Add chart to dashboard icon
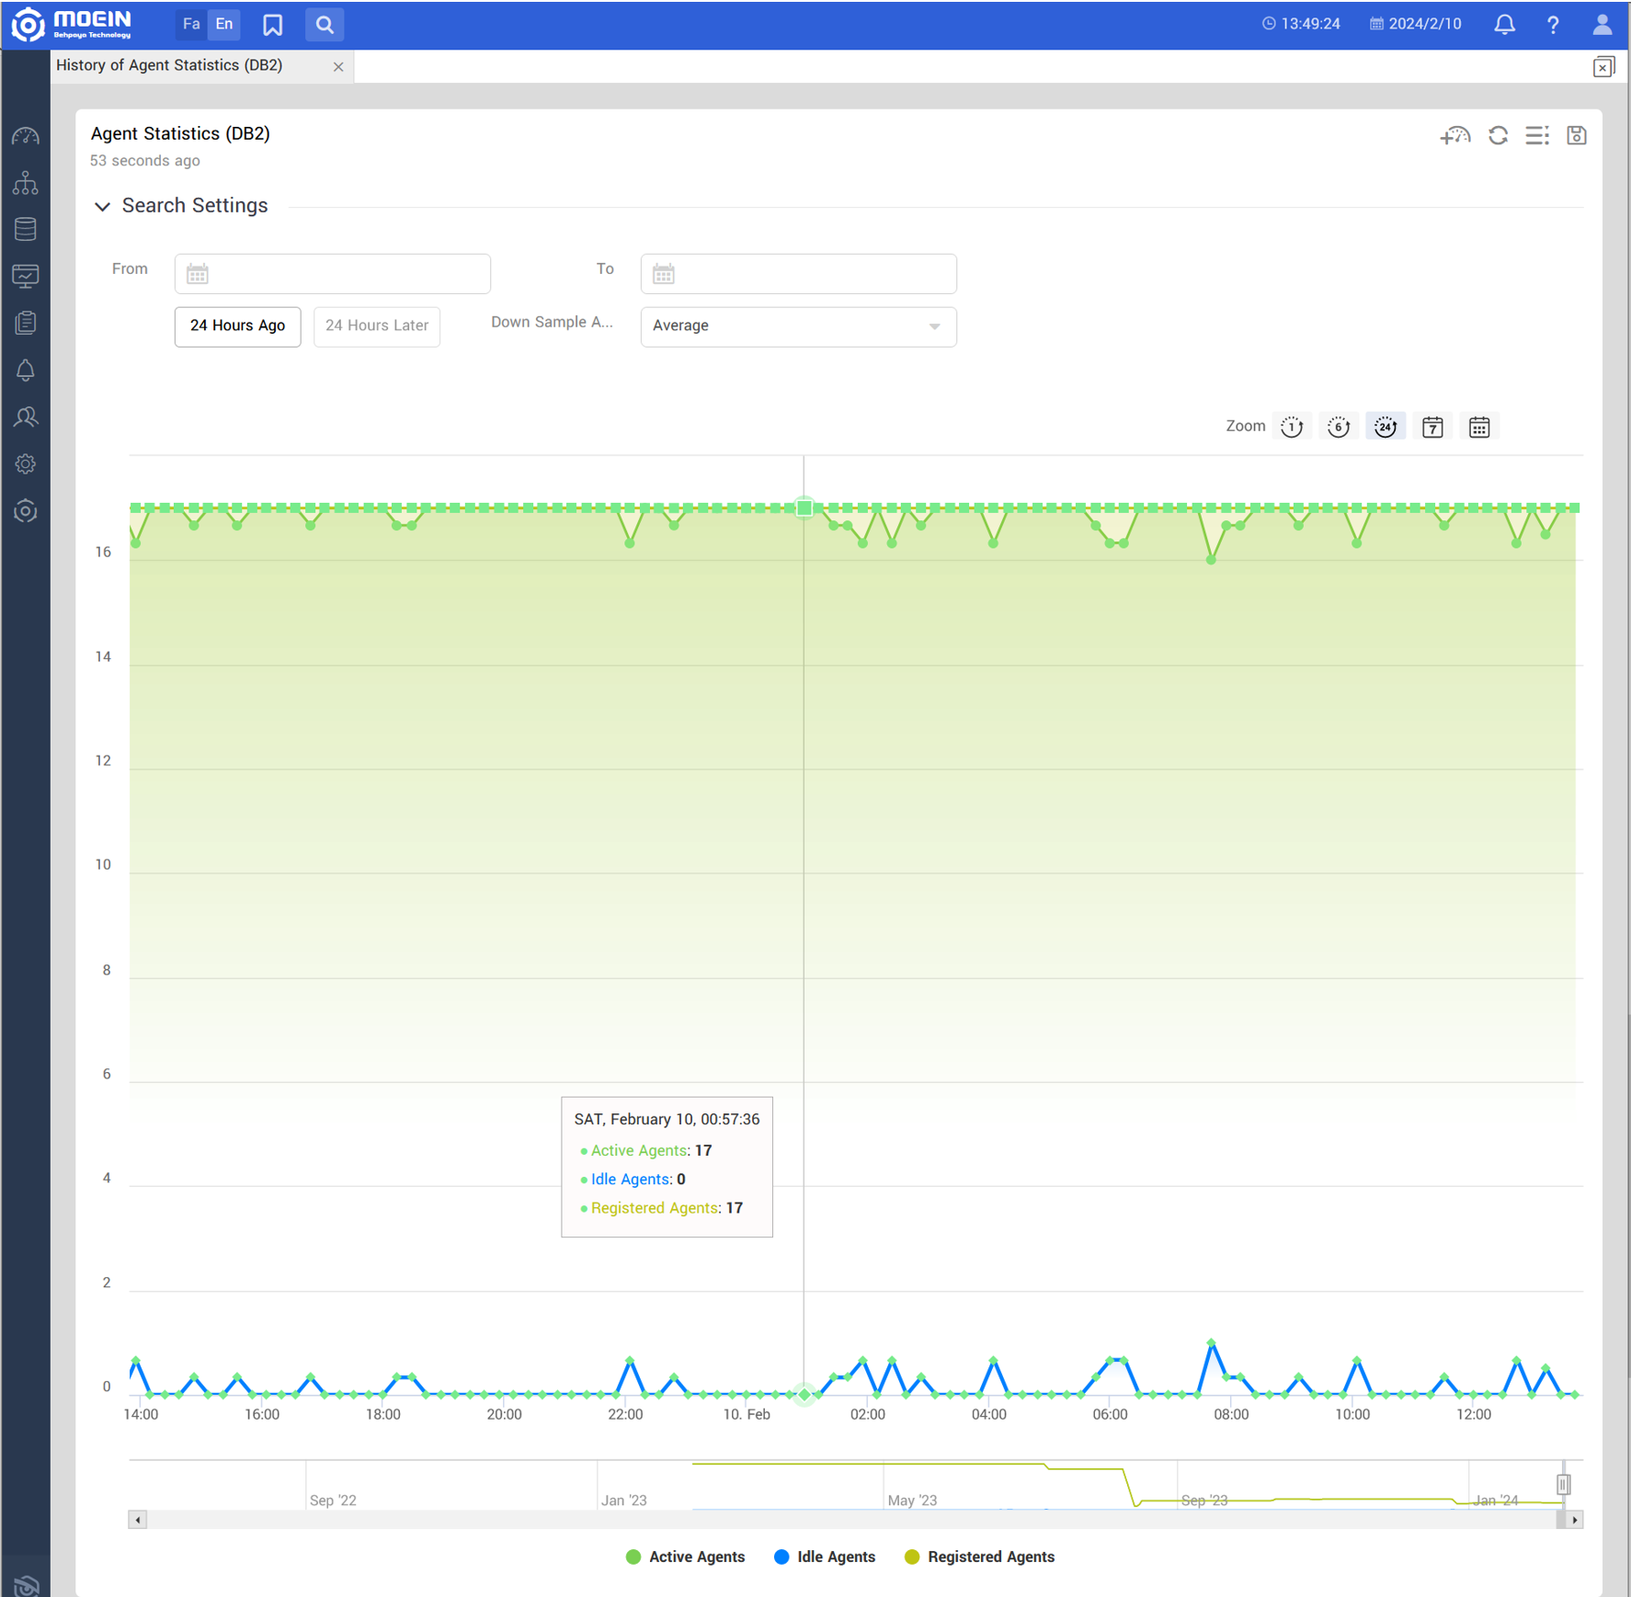The width and height of the screenshot is (1631, 1597). pos(1454,136)
